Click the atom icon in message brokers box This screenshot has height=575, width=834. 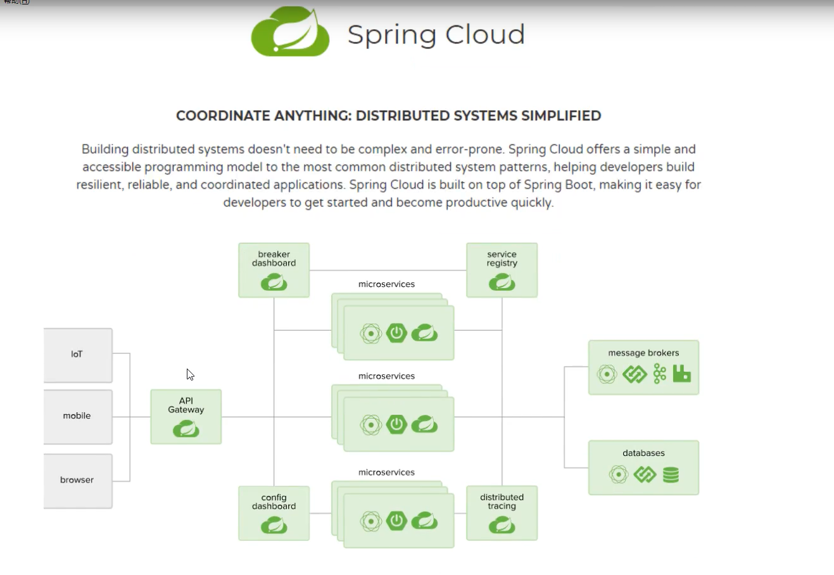point(607,374)
